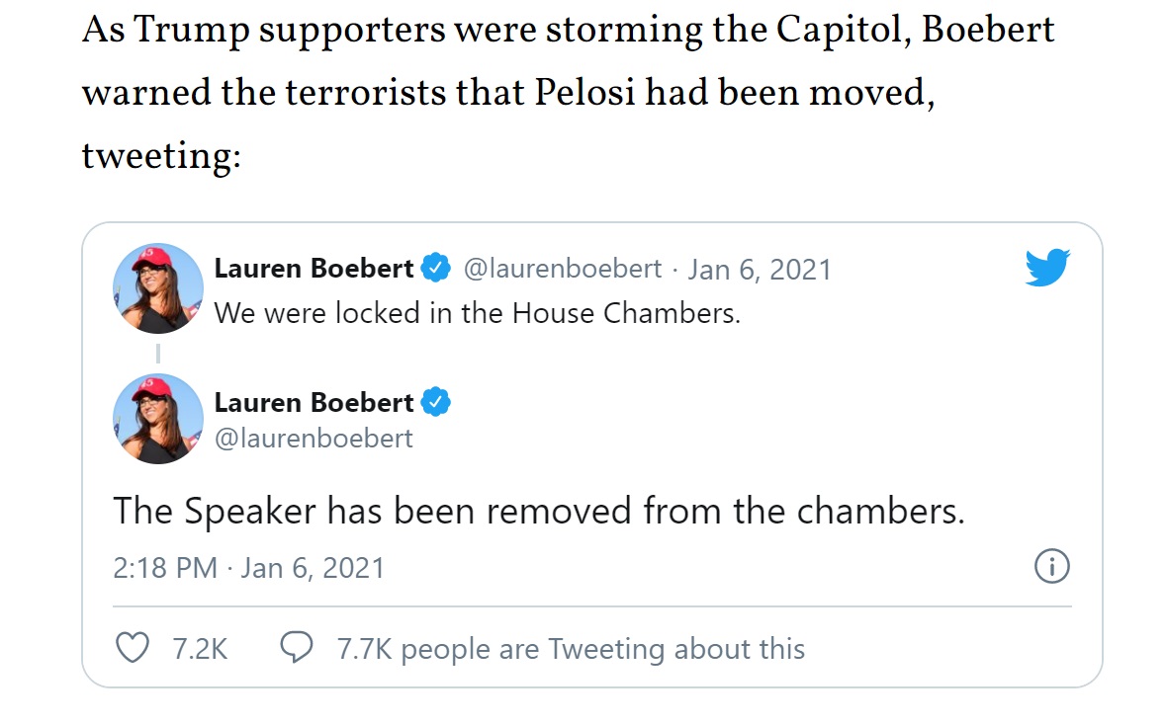The image size is (1167, 724).
Task: Click @laurenboebert handle next to the top name
Action: (x=563, y=268)
